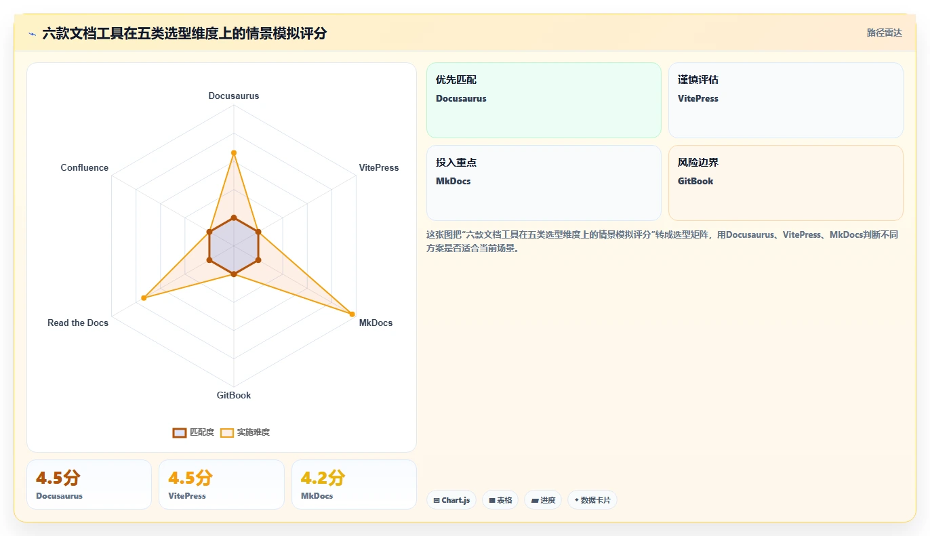
Task: Click the 路径雷达 label in the header
Action: (x=884, y=33)
